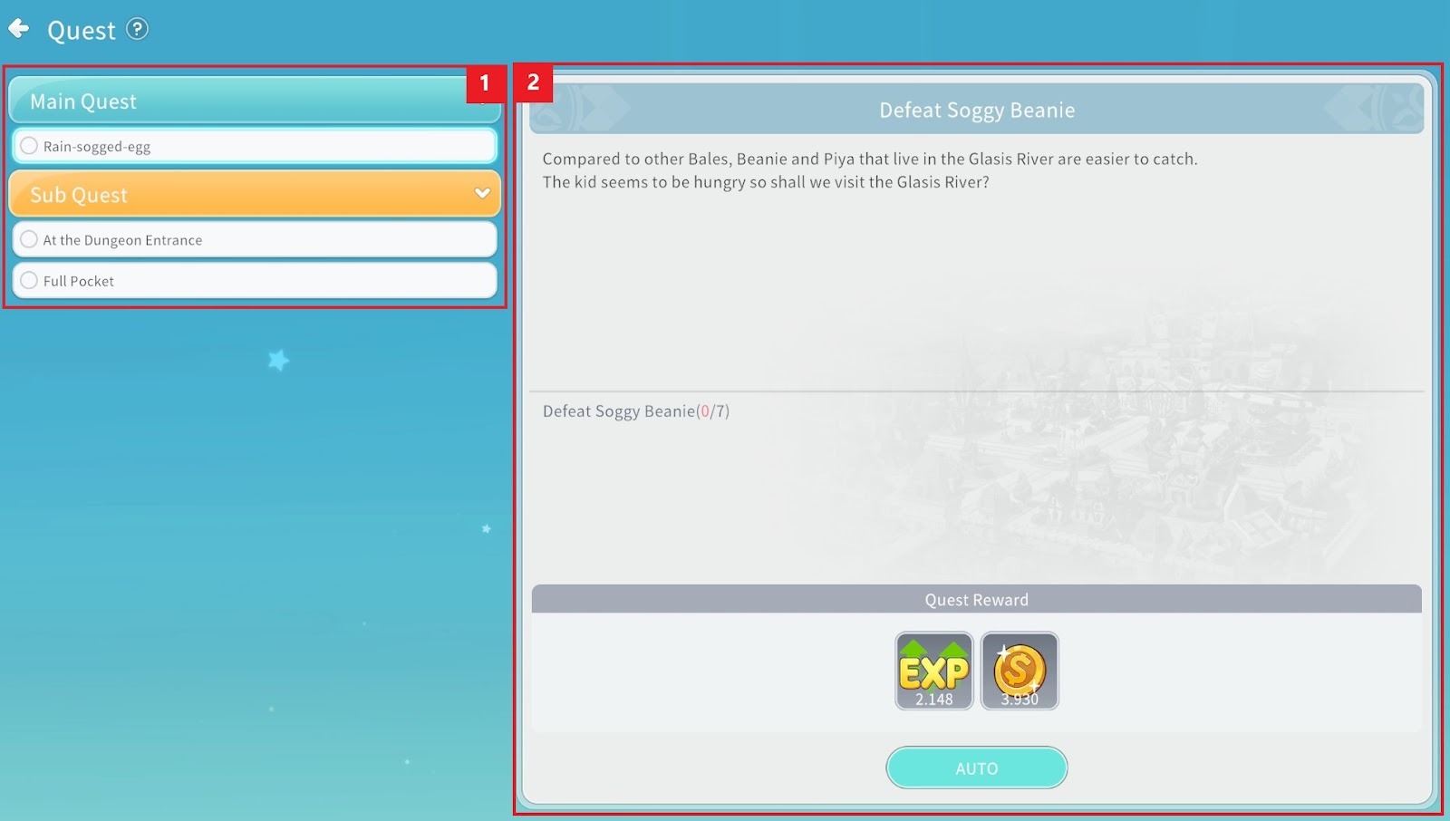
Task: Select the At the Dungeon Entrance radio circle
Action: pos(29,239)
